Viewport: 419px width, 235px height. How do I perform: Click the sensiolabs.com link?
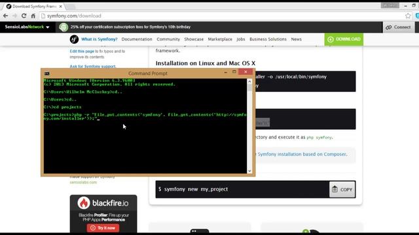tap(83, 182)
